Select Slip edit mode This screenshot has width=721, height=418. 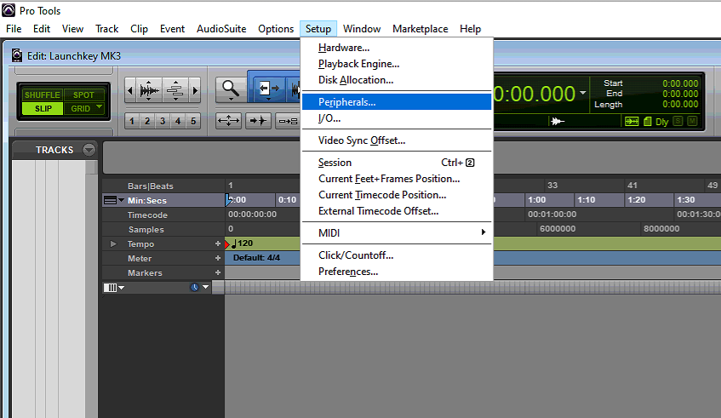[43, 108]
